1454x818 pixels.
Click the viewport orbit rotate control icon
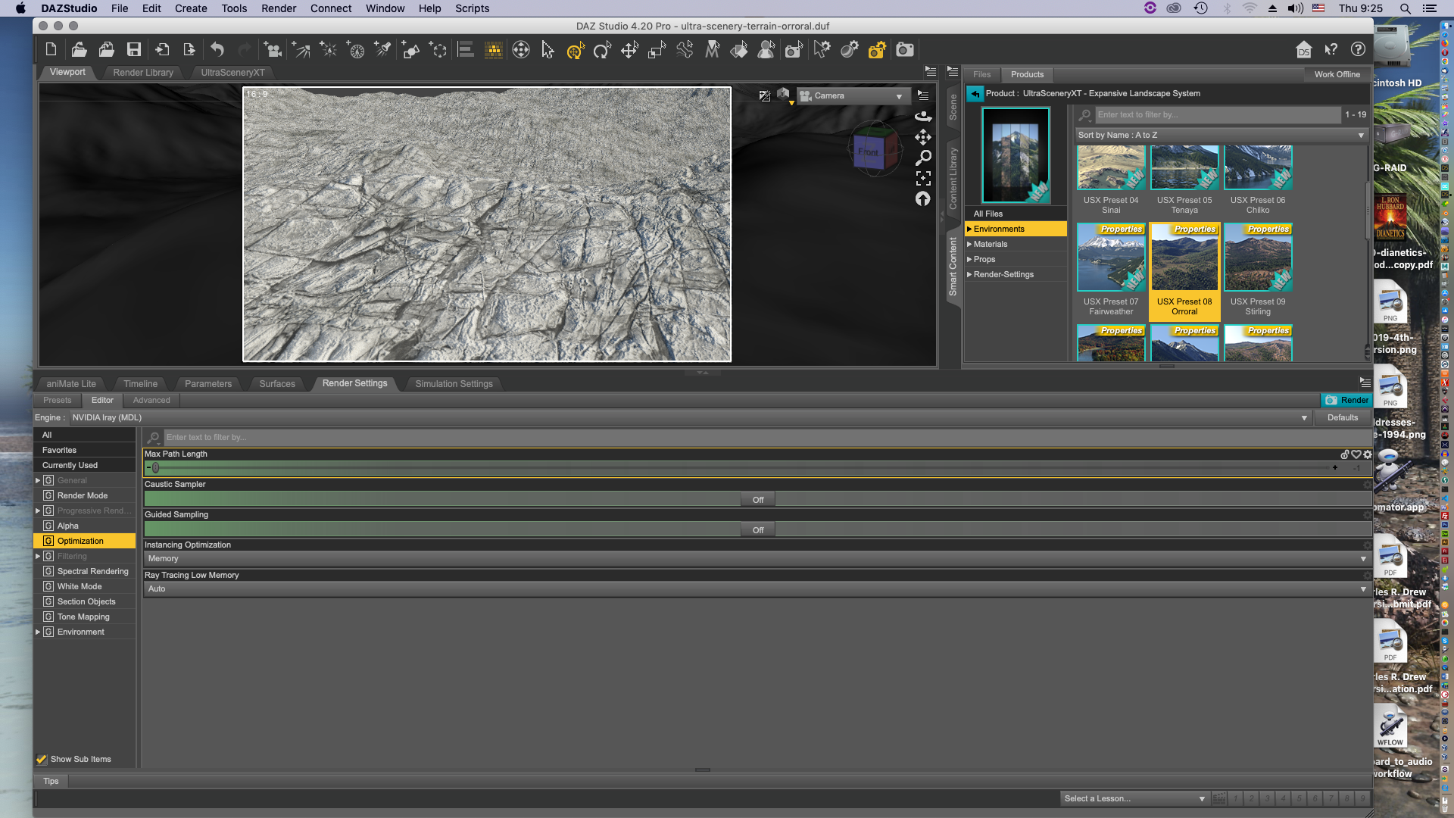click(x=923, y=117)
